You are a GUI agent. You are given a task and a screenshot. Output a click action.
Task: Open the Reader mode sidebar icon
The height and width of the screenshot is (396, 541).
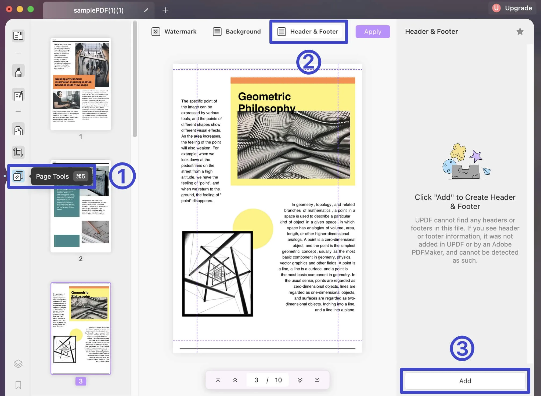coord(18,36)
